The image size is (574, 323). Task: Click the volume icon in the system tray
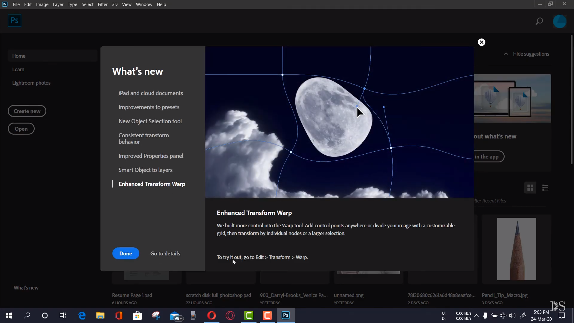point(512,316)
